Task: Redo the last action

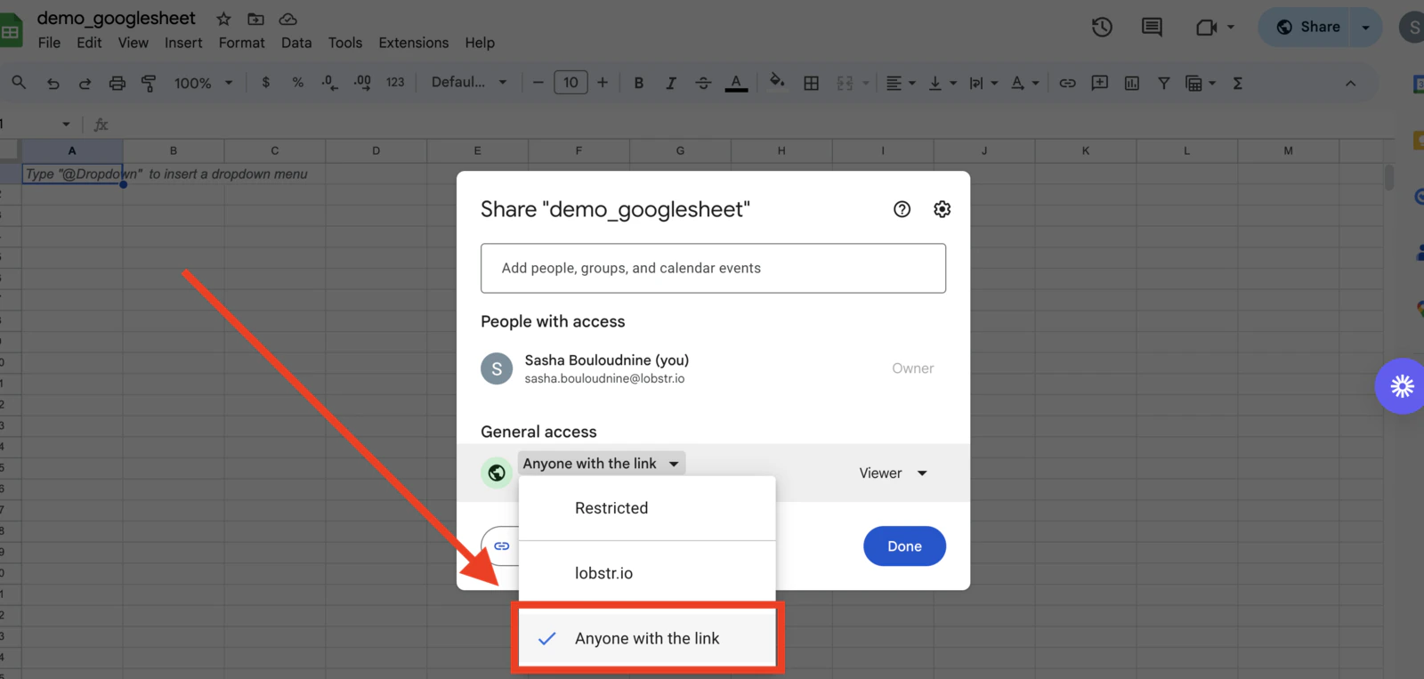Action: (85, 83)
